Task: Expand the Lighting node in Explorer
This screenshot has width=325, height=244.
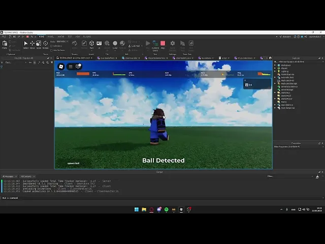Action: coord(275,71)
